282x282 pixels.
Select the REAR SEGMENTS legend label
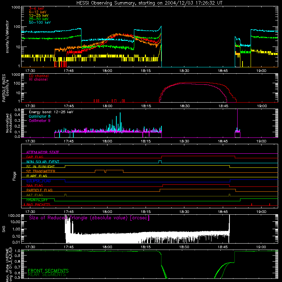point(47,275)
